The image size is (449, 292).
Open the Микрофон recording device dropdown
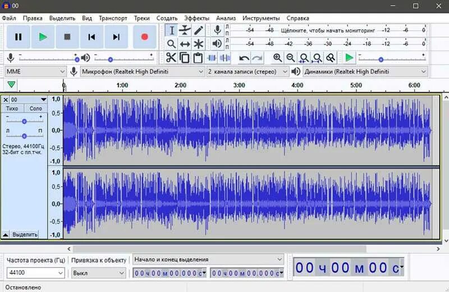click(143, 71)
